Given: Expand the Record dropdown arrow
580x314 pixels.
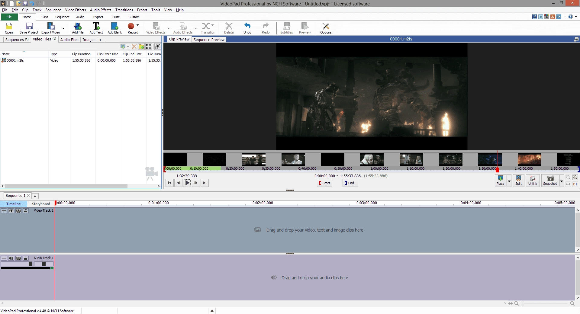Looking at the screenshot, I should click(138, 25).
